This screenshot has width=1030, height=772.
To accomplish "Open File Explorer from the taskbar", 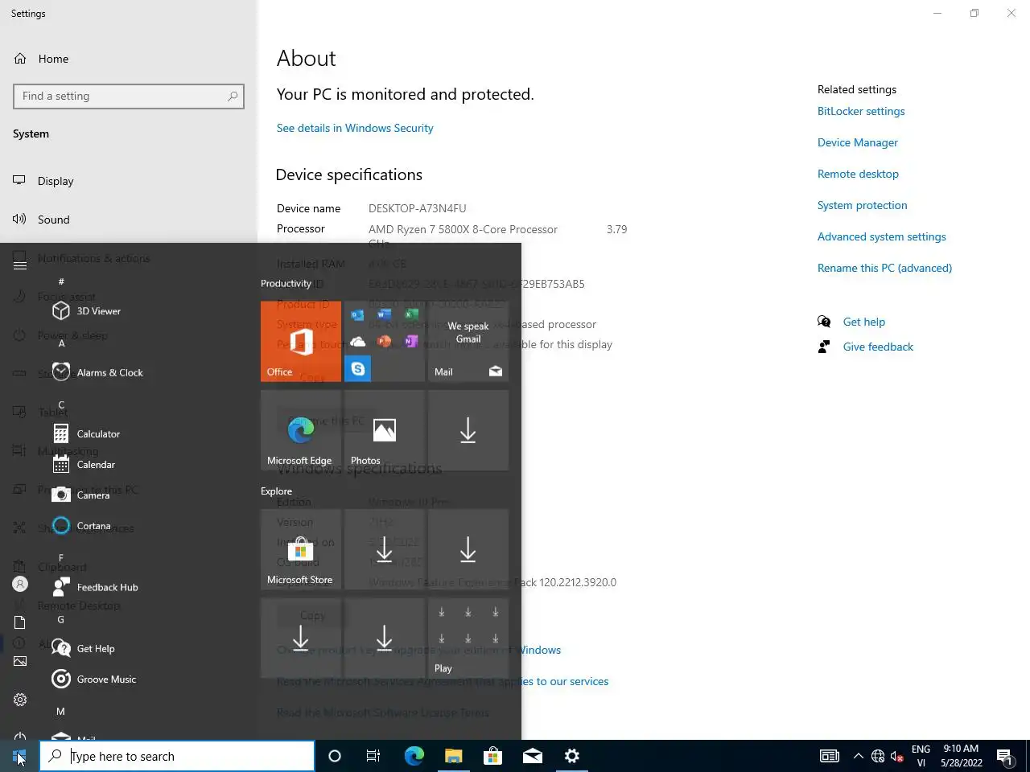I will 453,756.
